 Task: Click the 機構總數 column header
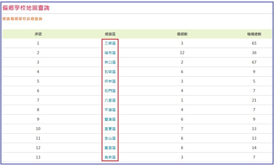(254, 34)
